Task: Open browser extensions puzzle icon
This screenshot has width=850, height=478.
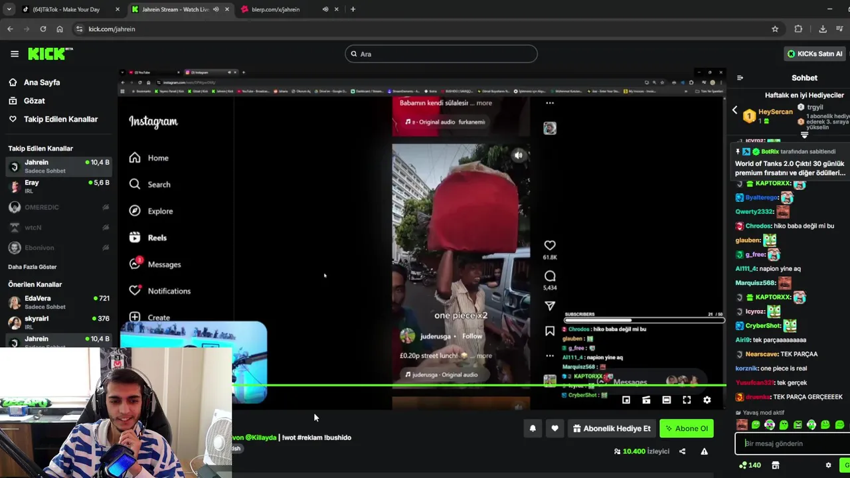Action: [x=798, y=29]
